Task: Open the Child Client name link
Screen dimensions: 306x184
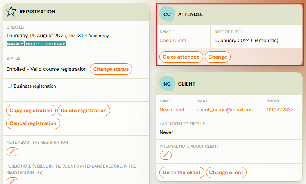Action: 173,41
